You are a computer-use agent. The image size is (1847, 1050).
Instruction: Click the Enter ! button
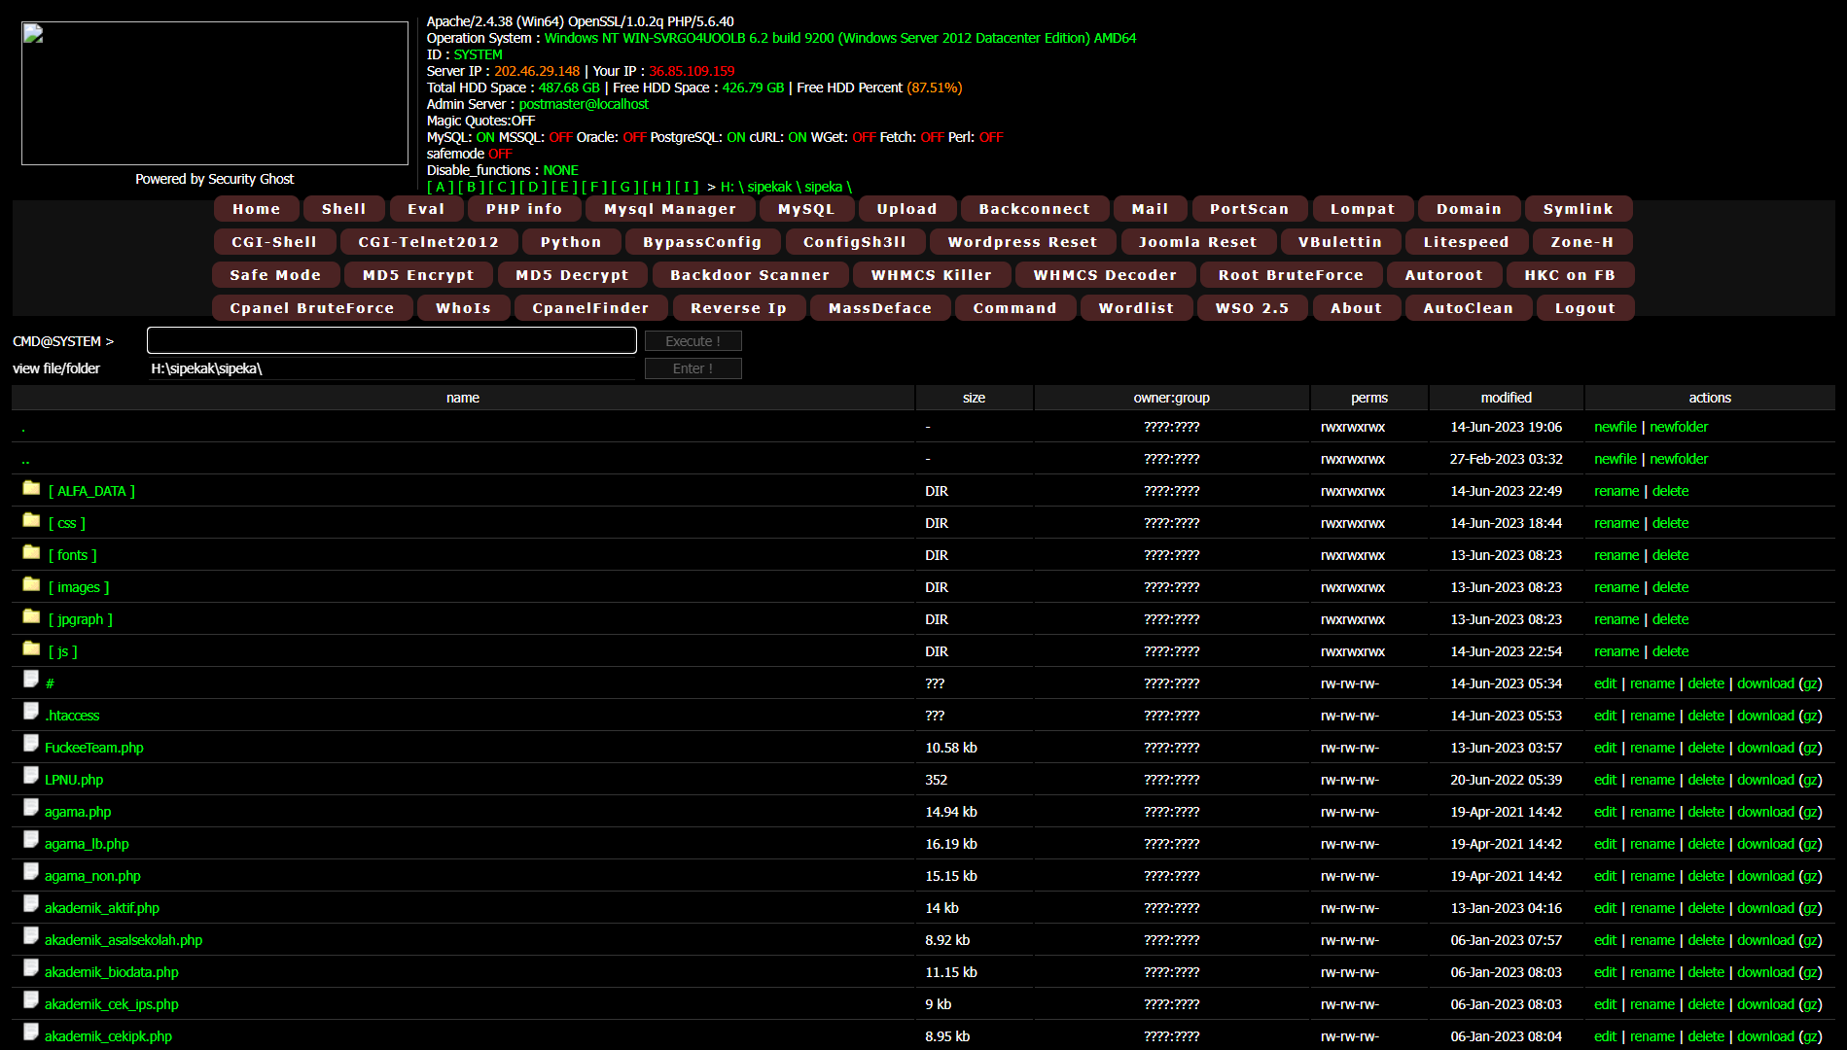[693, 368]
